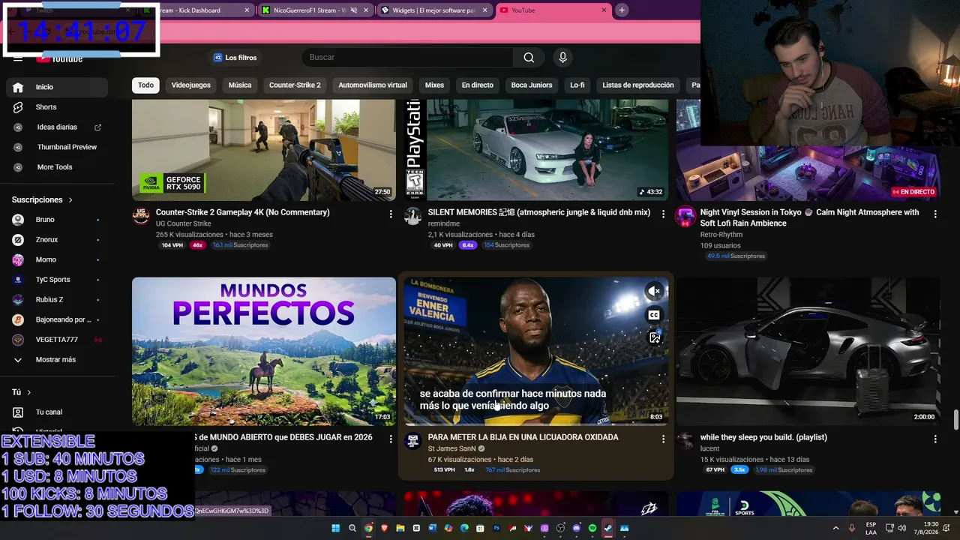
Task: Focus the Buscar search field
Action: [409, 58]
